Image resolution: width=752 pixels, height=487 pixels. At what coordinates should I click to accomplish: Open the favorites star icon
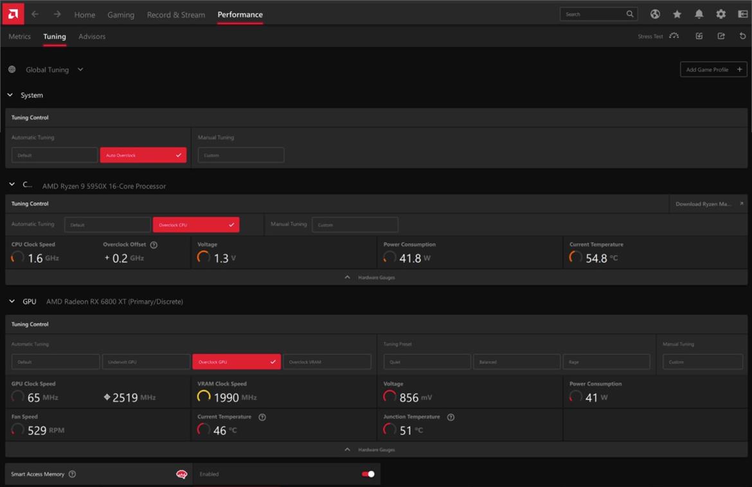pyautogui.click(x=677, y=13)
